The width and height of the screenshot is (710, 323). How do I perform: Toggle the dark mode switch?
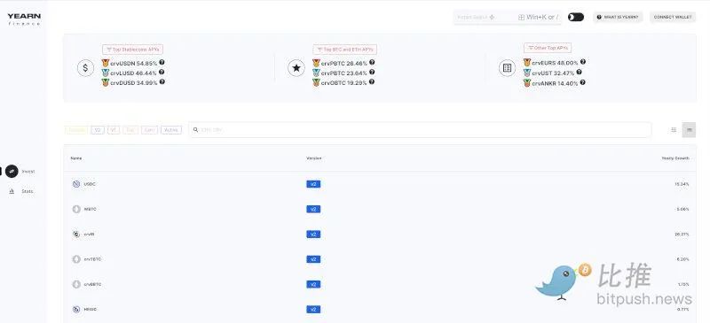tap(576, 17)
